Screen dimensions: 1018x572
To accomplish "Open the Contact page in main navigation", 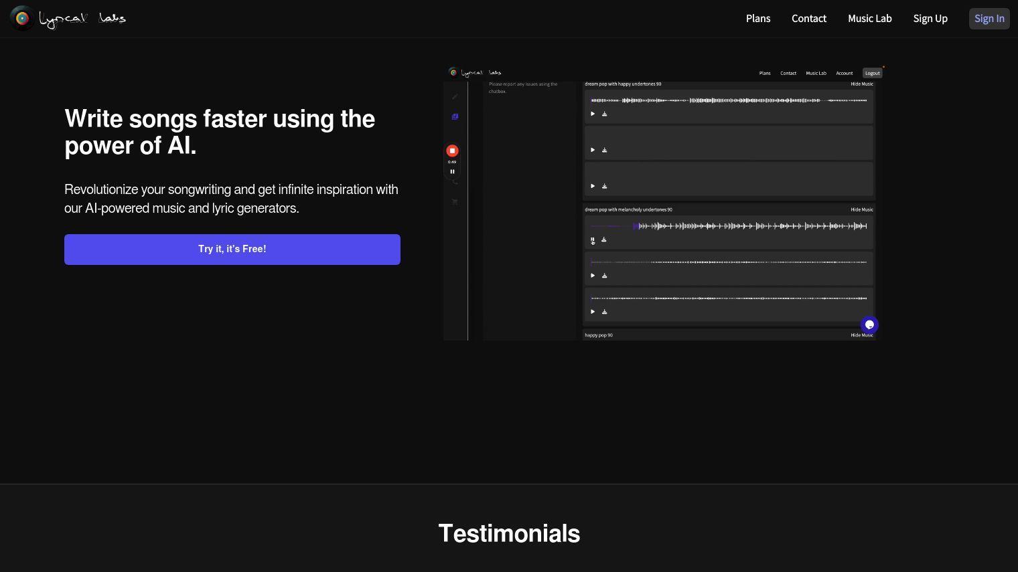I will [809, 19].
